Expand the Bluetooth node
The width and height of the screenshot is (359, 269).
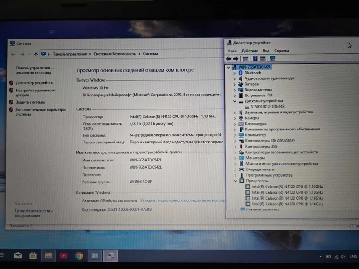234,73
